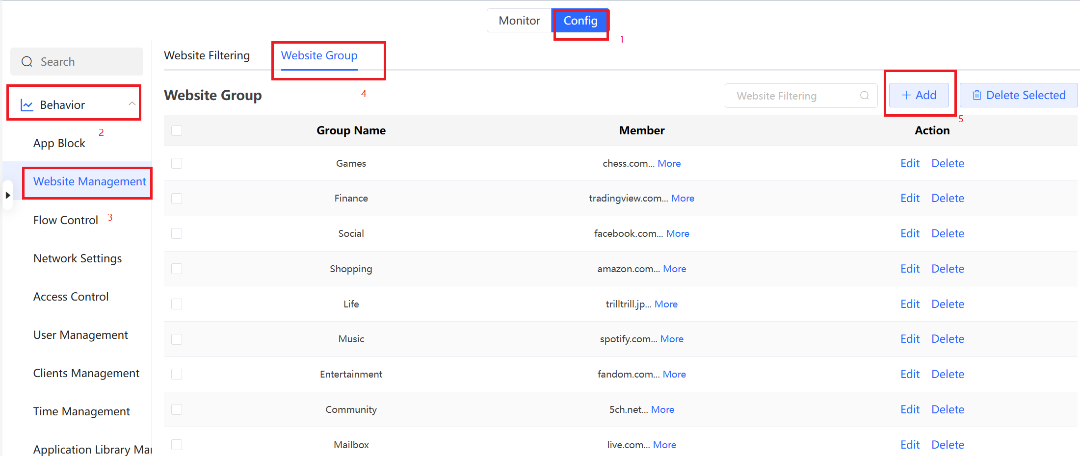Check the Games group checkbox
Screen dimensions: 1080x456
point(177,163)
